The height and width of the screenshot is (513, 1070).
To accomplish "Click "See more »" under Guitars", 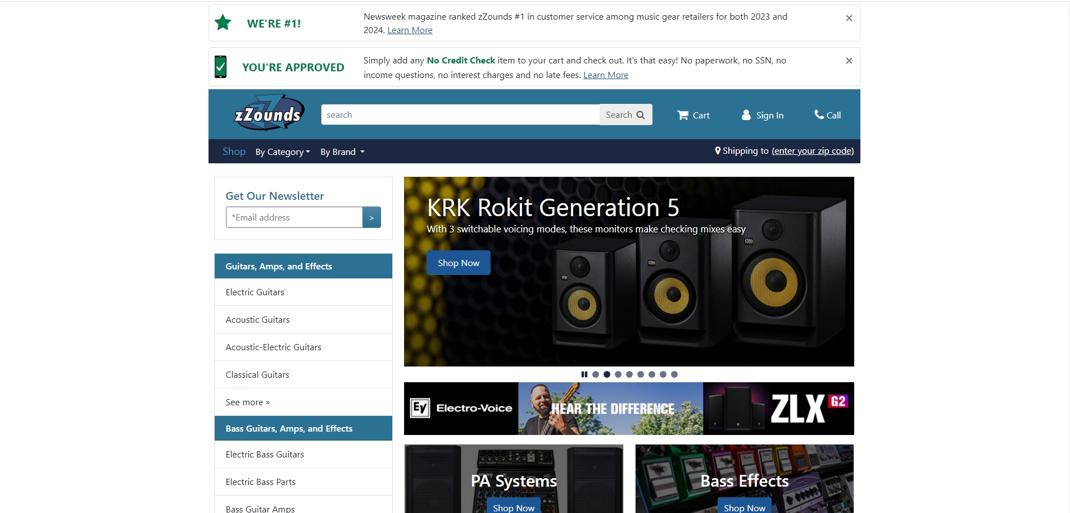I will click(x=303, y=402).
